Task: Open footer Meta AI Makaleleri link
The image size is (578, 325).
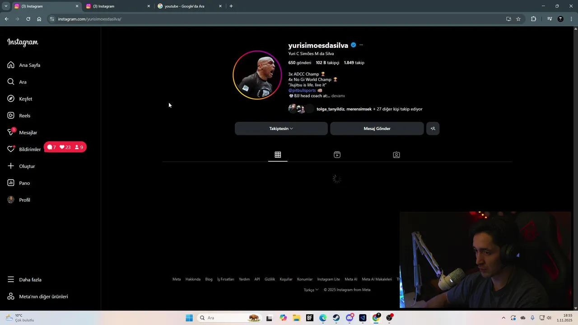Action: pos(377,279)
